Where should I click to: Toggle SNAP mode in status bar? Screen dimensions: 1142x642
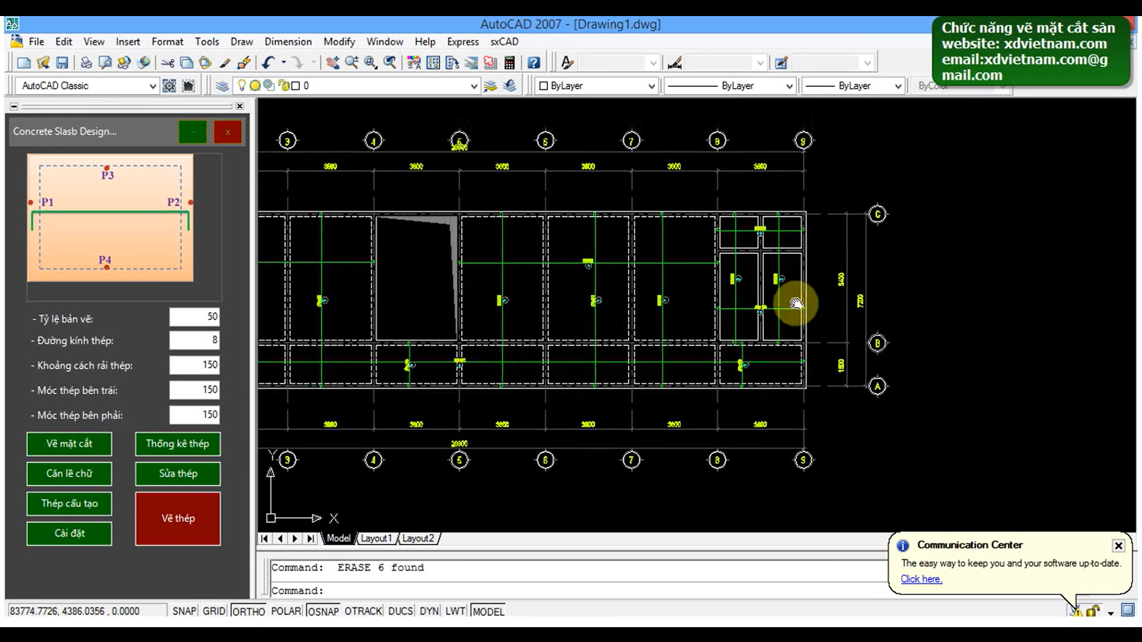click(184, 611)
